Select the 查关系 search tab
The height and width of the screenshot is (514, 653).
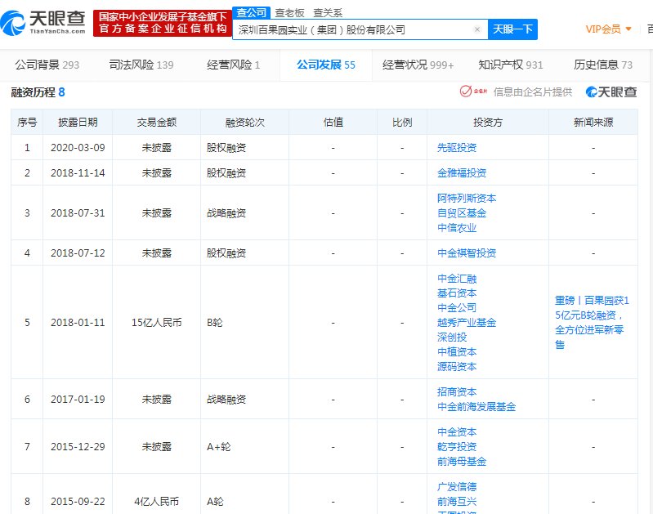point(328,13)
